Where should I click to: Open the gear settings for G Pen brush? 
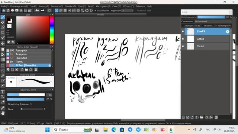(49, 66)
